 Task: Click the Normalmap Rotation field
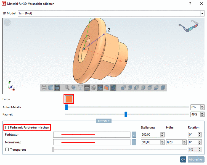pyautogui.click(x=193, y=142)
